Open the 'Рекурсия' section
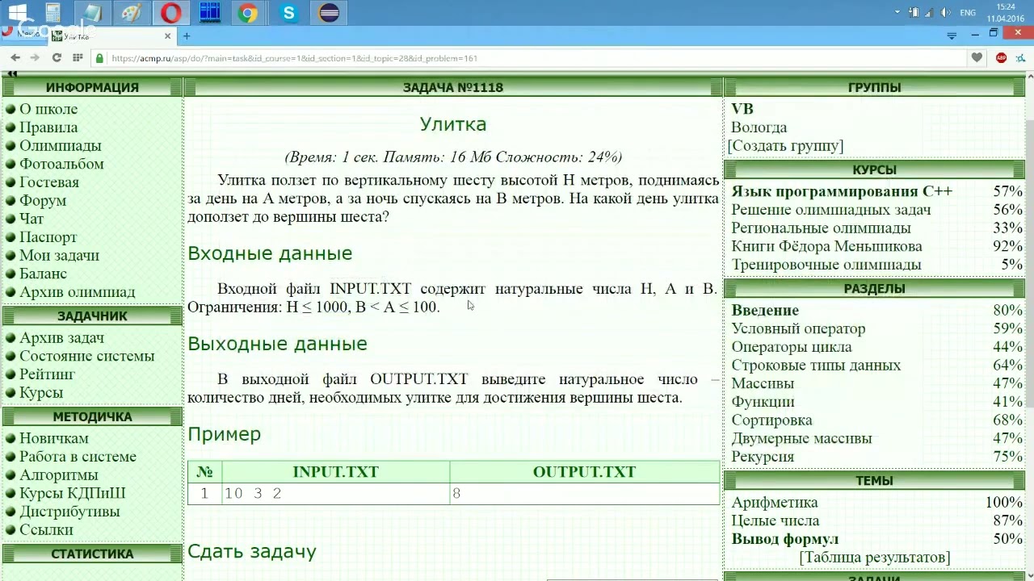The width and height of the screenshot is (1034, 581). coord(763,457)
